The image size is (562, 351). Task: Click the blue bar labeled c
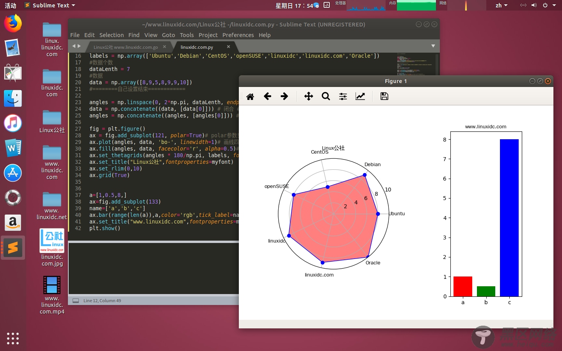click(x=509, y=218)
